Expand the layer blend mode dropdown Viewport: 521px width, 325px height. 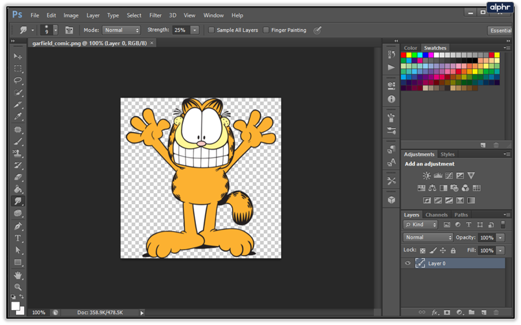tap(428, 237)
